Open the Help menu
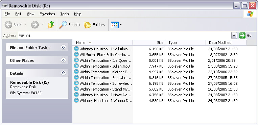The image size is (258, 125). [x=78, y=14]
